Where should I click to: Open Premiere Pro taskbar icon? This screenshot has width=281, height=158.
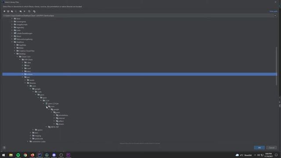[68, 155]
